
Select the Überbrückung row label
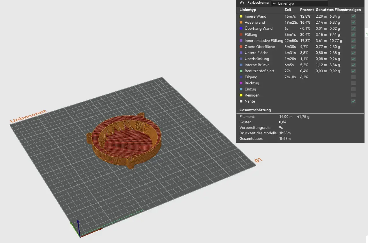tap(257, 59)
